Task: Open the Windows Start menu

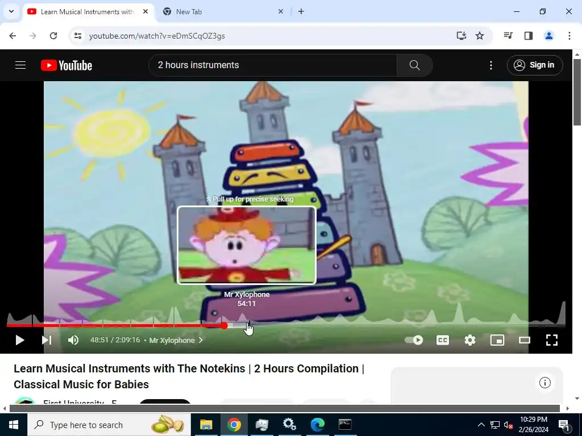Action: pos(14,425)
